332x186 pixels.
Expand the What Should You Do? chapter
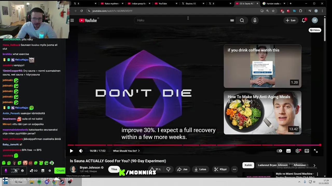pyautogui.click(x=126, y=151)
